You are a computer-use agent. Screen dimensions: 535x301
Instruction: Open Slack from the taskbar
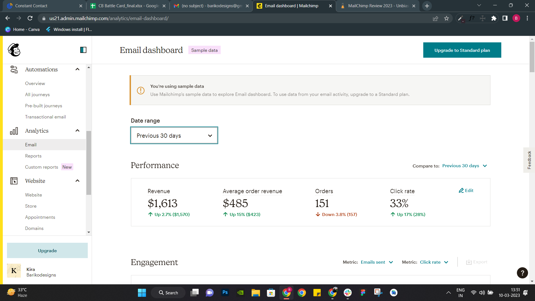point(347,293)
